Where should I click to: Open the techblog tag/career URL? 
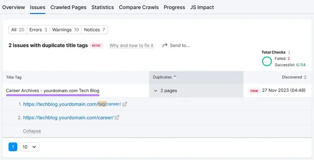coord(72,104)
